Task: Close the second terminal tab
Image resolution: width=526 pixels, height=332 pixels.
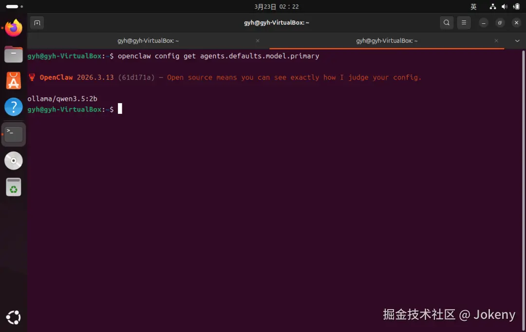Action: tap(496, 40)
